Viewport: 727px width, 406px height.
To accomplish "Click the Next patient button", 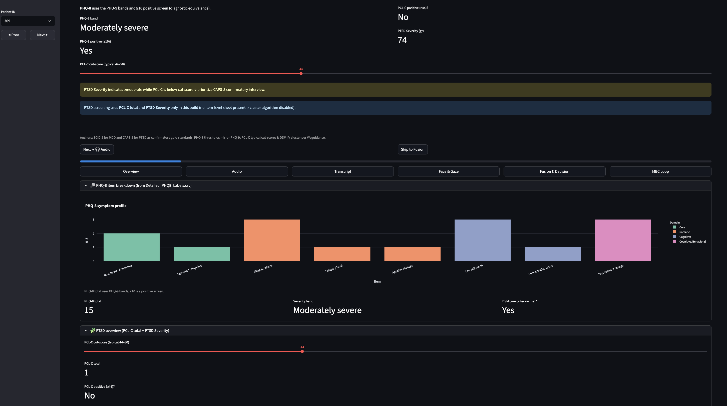I will [42, 35].
